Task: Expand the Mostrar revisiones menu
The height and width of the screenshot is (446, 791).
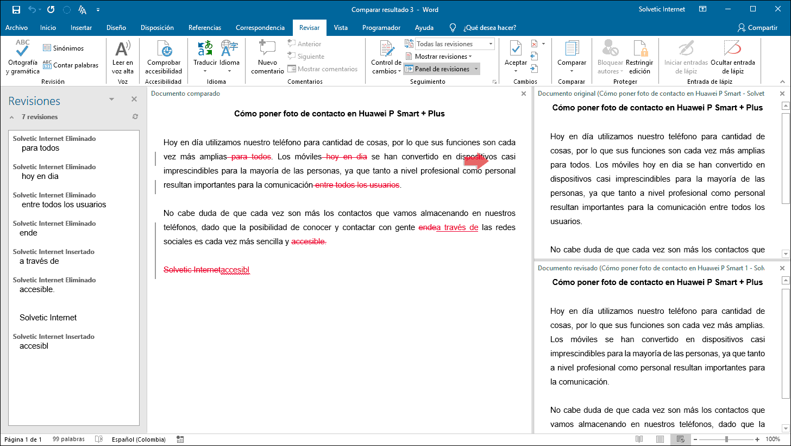Action: coord(438,57)
